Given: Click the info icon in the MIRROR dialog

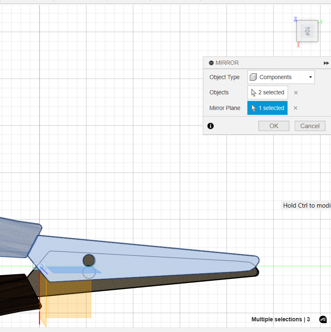Looking at the screenshot, I should pos(211,126).
